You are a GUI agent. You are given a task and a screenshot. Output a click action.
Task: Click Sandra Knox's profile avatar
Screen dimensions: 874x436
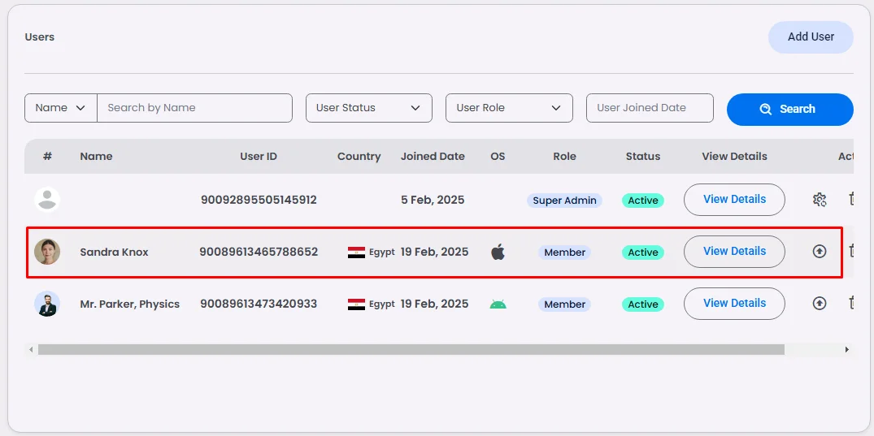tap(47, 252)
